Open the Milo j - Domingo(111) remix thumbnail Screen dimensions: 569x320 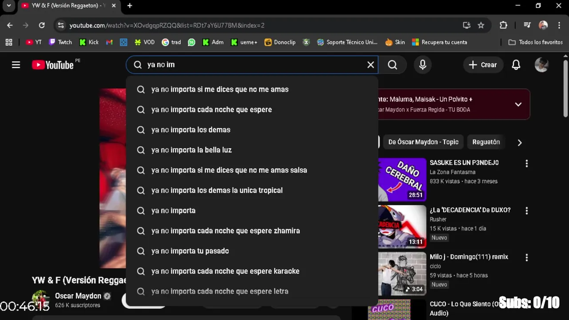click(402, 274)
